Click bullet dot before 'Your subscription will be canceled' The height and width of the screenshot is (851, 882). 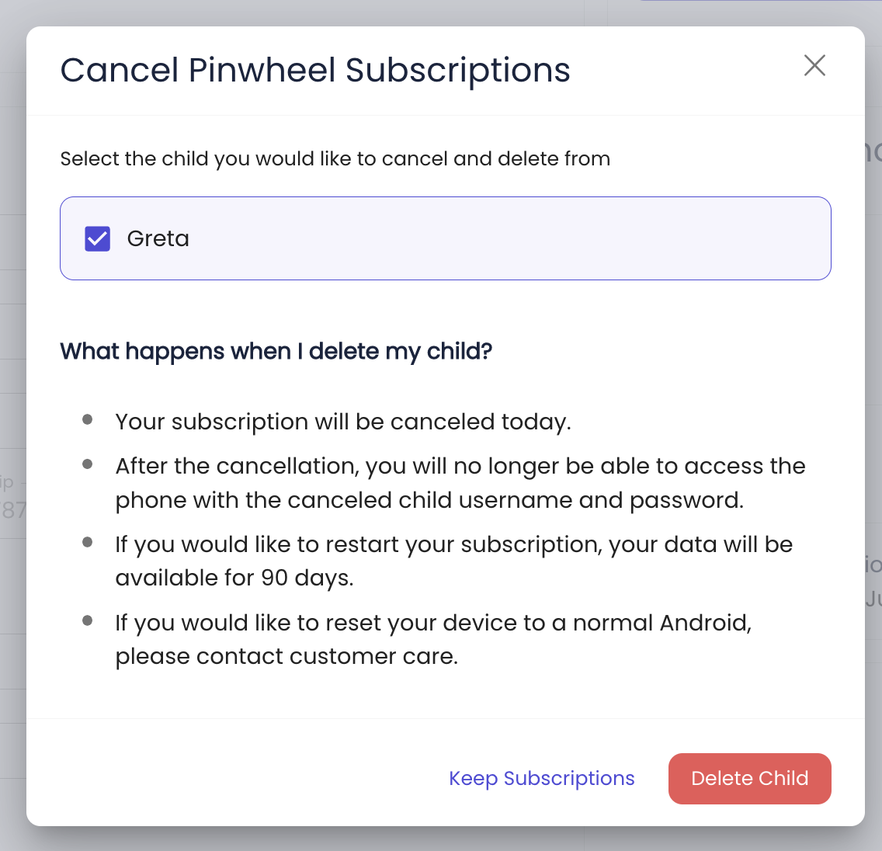tap(88, 420)
